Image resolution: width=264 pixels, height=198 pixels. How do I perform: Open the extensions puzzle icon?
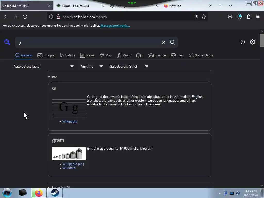pos(249,16)
